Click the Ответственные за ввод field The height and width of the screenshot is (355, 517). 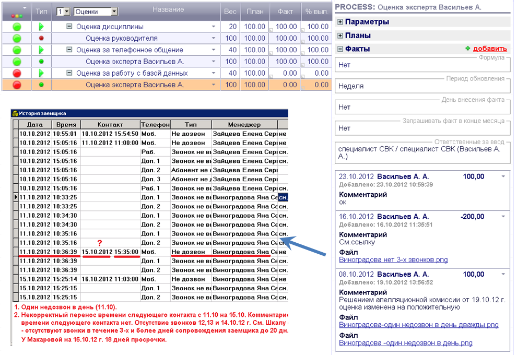click(422, 152)
